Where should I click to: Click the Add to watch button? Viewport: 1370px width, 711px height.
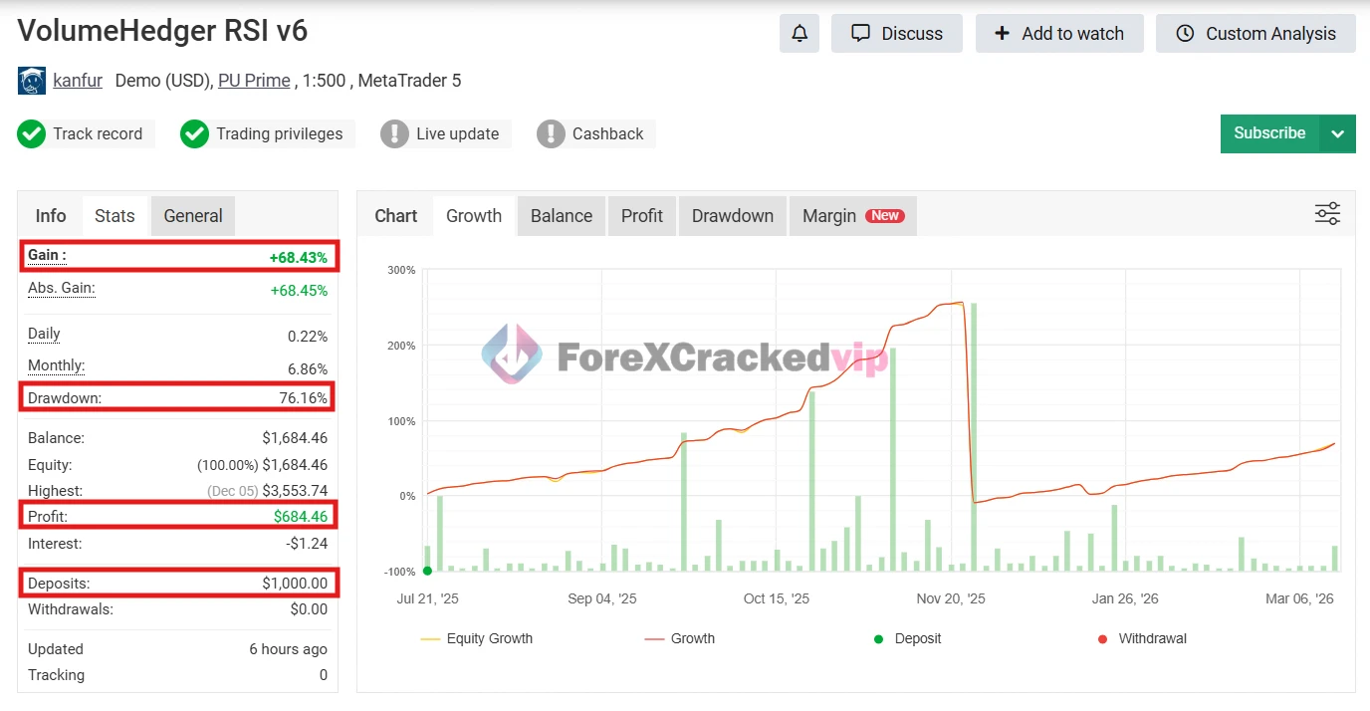click(x=1059, y=34)
